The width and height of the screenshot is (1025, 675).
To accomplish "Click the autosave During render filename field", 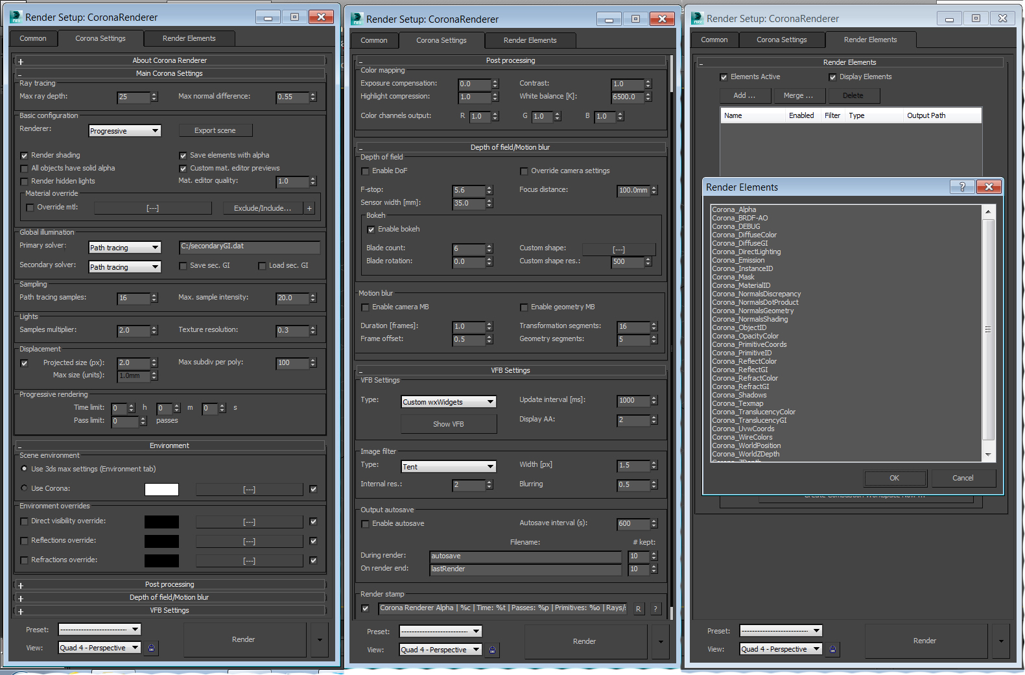I will pyautogui.click(x=526, y=556).
